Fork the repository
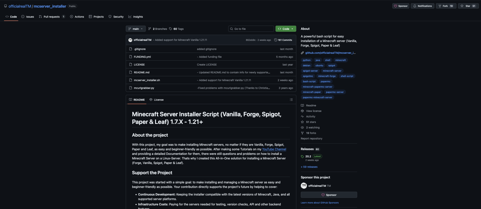This screenshot has height=209, width=481. point(446,6)
